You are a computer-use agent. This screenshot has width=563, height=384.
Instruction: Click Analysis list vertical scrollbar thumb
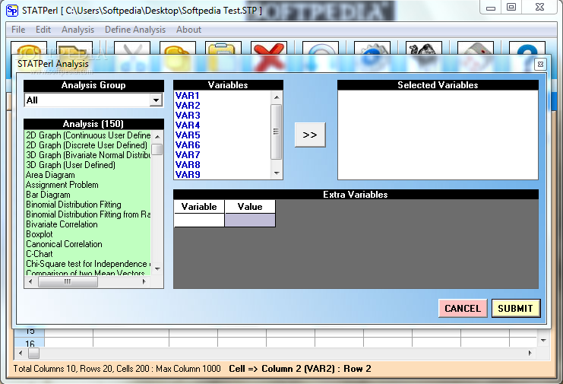[x=157, y=150]
